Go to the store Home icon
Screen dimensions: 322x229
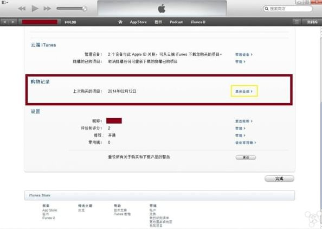(120, 22)
